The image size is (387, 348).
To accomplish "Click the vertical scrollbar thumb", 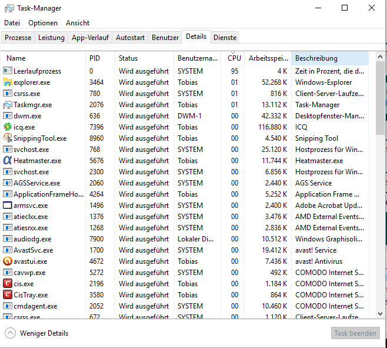I will pos(380,98).
